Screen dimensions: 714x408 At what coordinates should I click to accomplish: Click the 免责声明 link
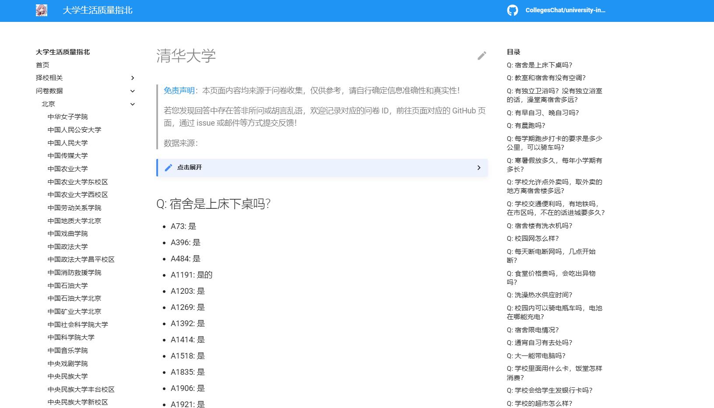pos(179,91)
